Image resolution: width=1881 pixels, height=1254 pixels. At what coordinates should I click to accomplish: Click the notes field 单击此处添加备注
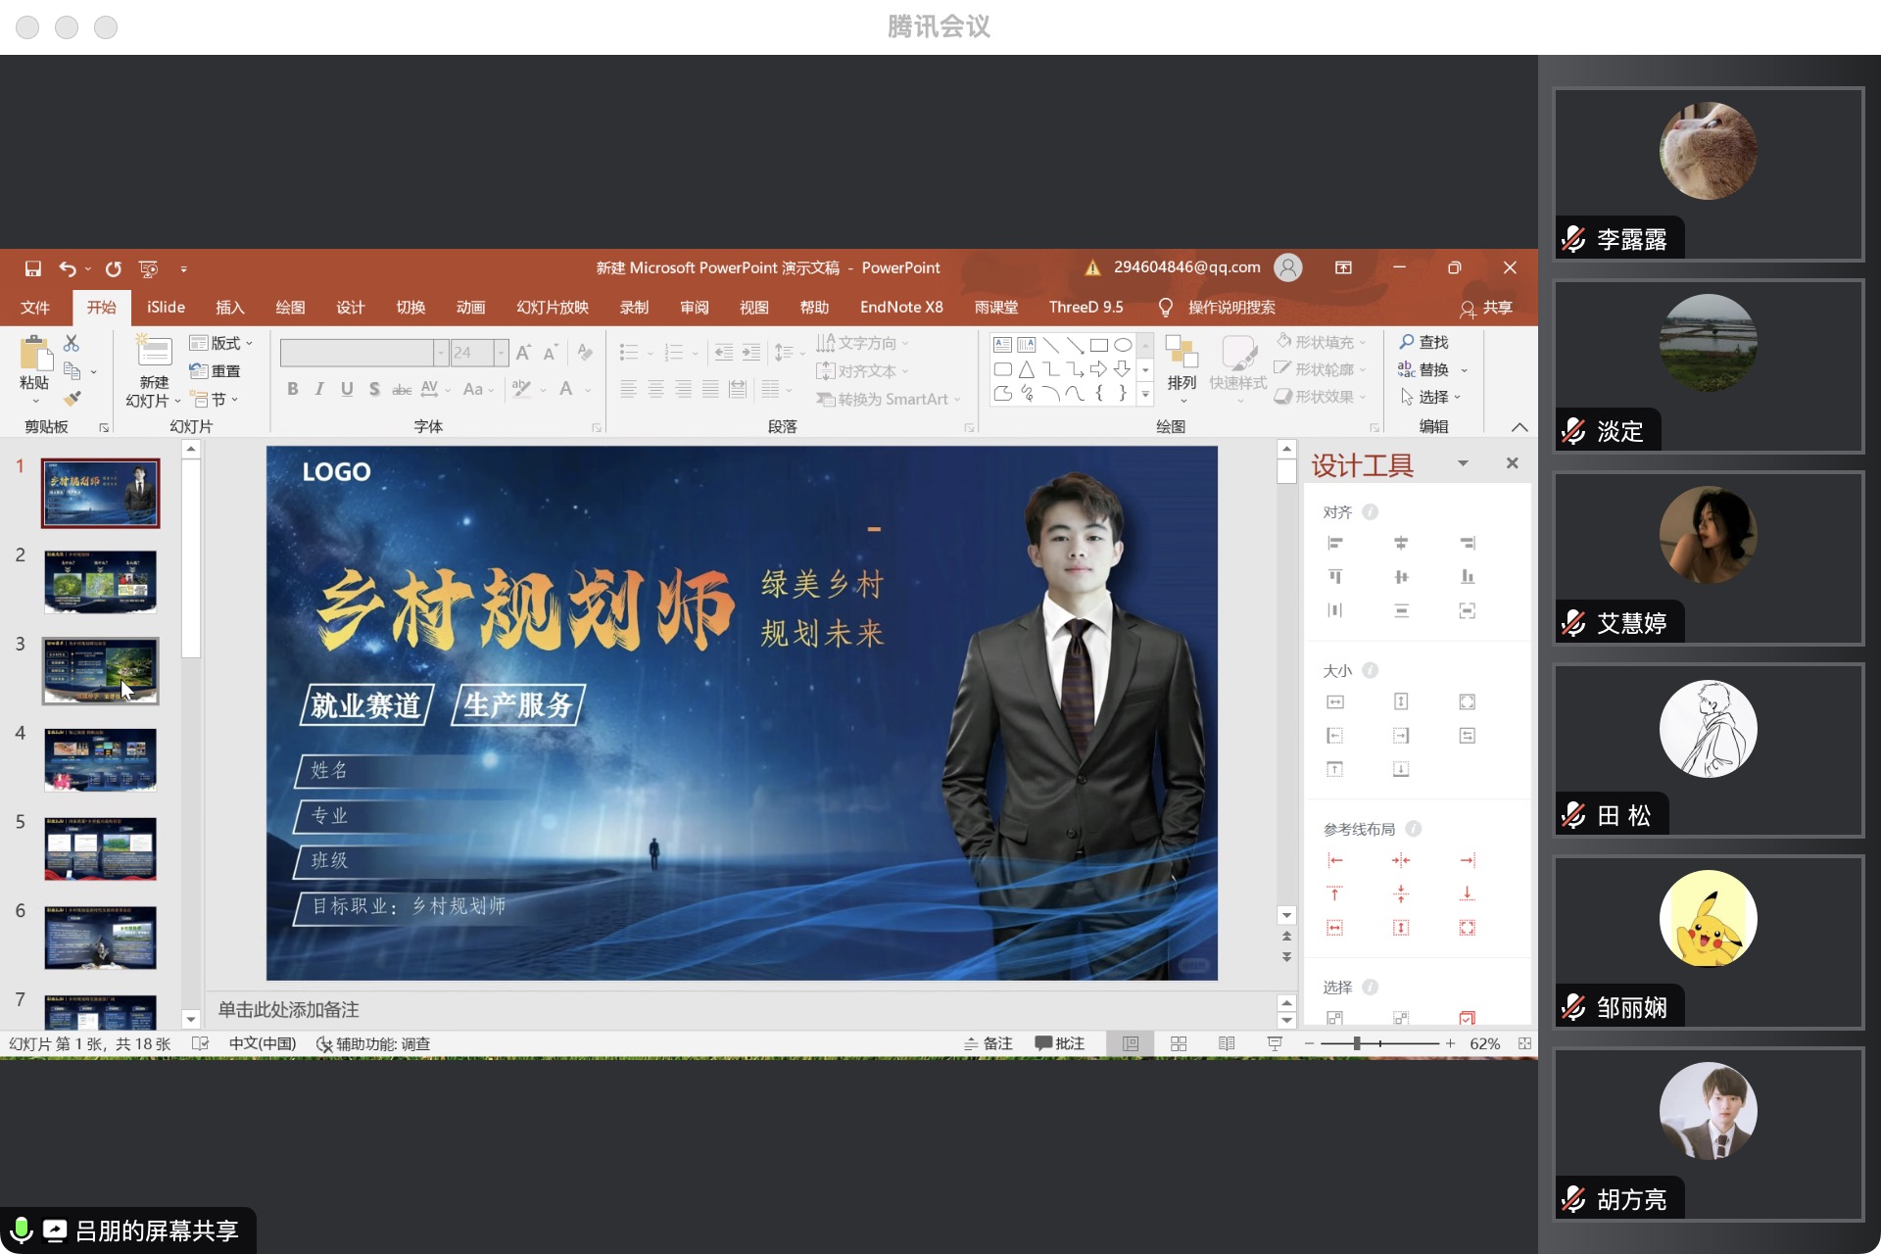click(289, 1009)
